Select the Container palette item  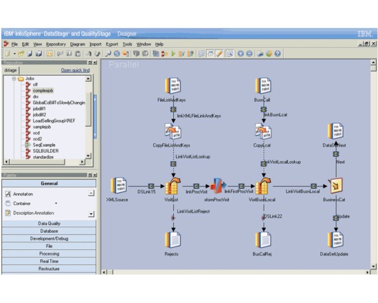coord(18,203)
